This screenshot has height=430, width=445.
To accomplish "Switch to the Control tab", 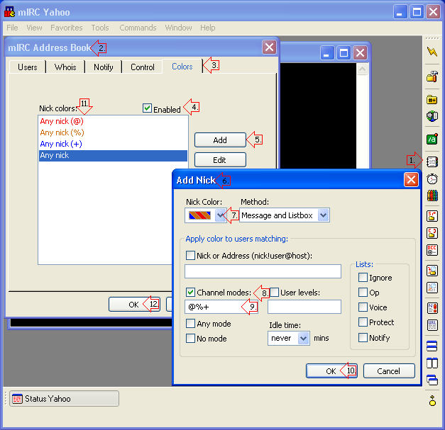I will [x=143, y=67].
